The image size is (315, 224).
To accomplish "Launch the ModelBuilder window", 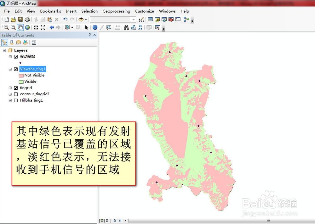I will [x=186, y=19].
